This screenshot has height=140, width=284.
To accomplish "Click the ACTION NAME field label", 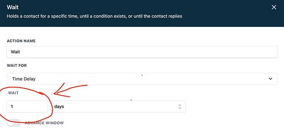I will pyautogui.click(x=21, y=41).
